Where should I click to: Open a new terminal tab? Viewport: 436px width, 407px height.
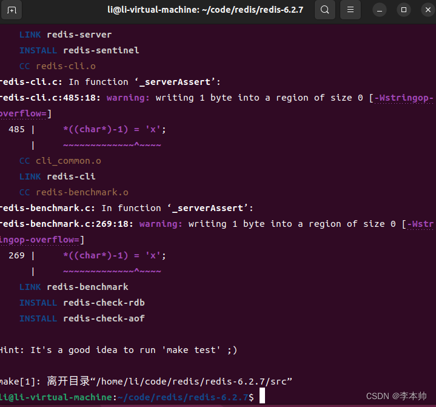click(12, 10)
